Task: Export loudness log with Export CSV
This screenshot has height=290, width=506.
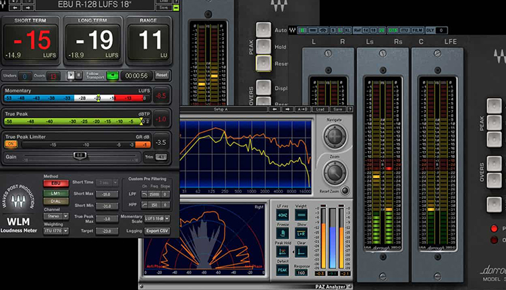Action: 157,231
